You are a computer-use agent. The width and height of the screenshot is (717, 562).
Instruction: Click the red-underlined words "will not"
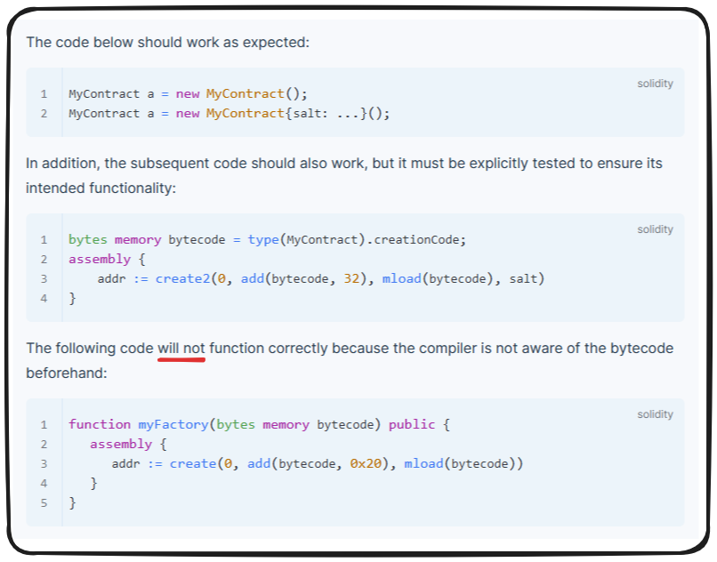181,348
